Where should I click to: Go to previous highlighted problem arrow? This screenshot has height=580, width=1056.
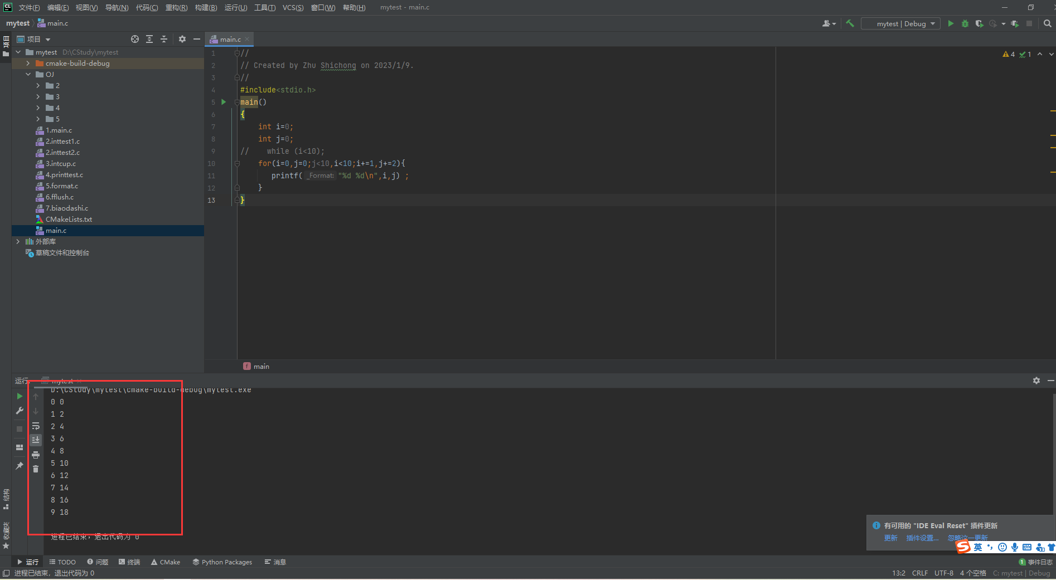pos(1040,54)
